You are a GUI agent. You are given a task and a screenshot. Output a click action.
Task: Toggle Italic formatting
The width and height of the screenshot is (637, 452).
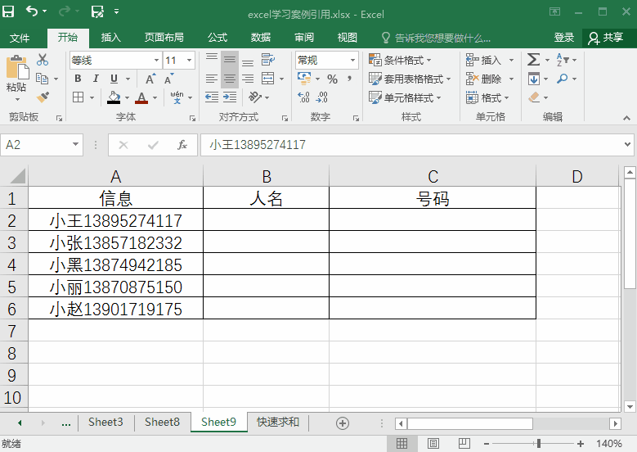coord(96,79)
